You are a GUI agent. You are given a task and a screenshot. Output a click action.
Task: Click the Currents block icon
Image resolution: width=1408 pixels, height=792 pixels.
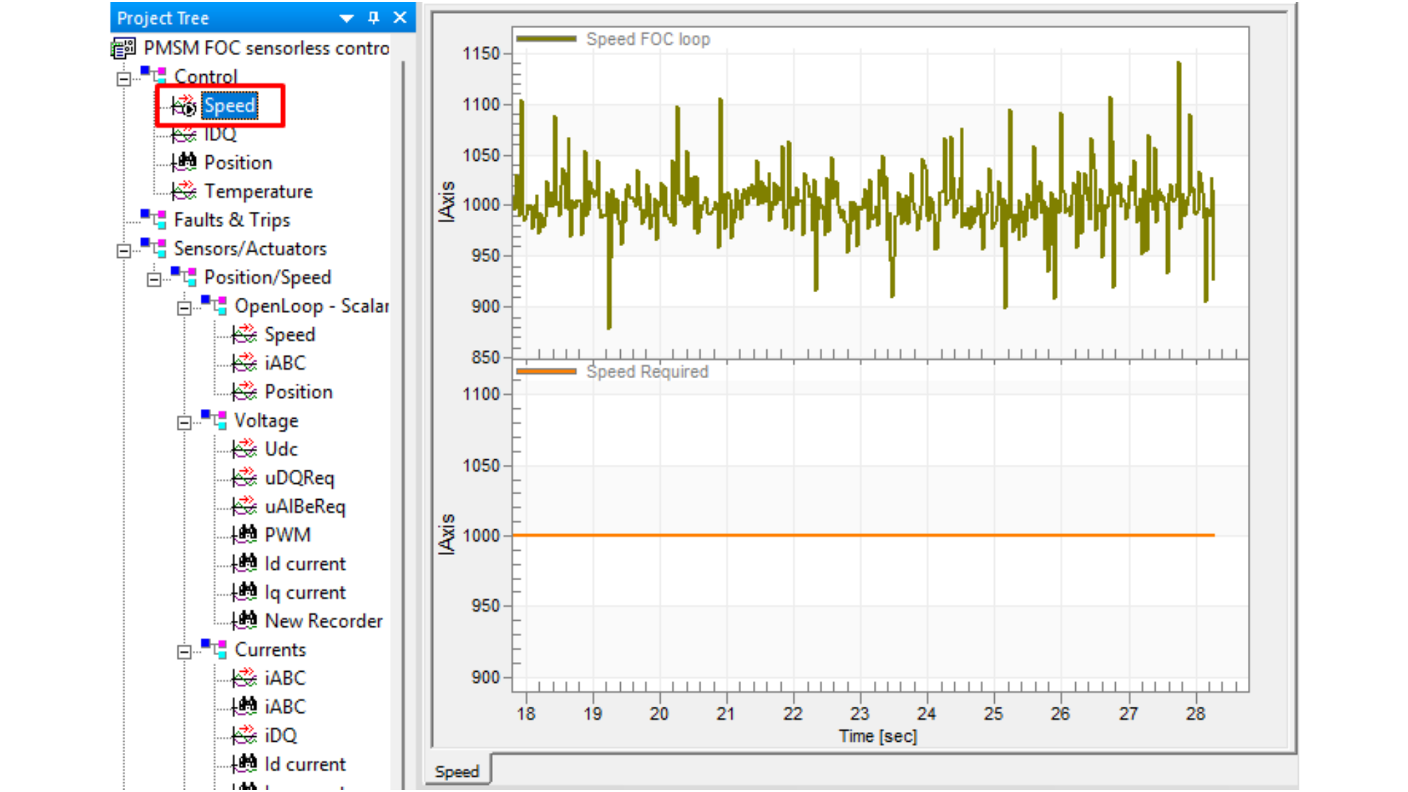pyautogui.click(x=214, y=649)
